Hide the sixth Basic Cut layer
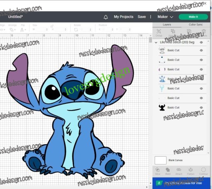 [201, 98]
